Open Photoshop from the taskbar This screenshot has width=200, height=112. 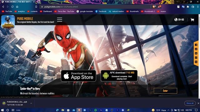tap(90, 110)
